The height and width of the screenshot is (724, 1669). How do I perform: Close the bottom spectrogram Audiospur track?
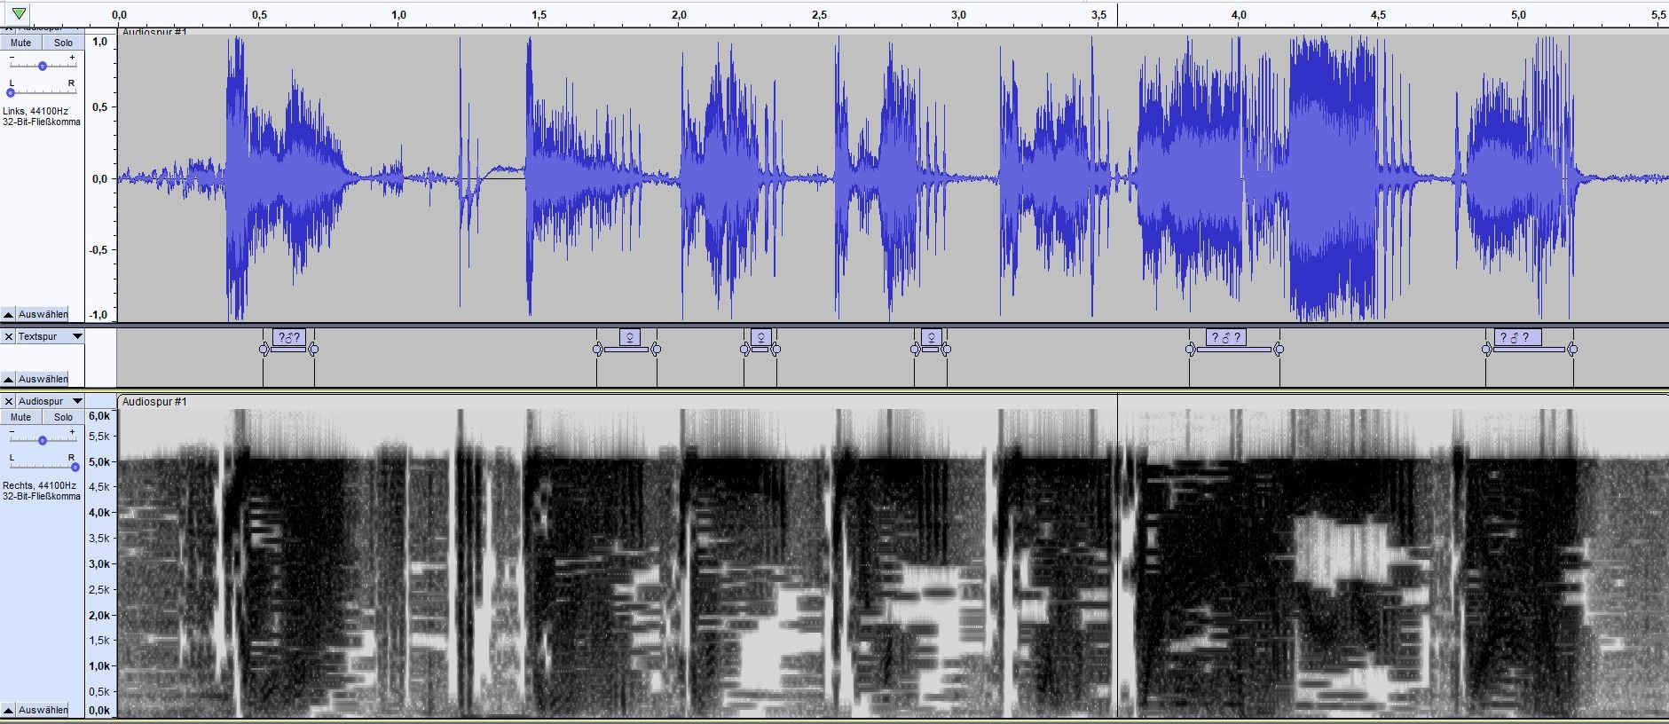9,401
